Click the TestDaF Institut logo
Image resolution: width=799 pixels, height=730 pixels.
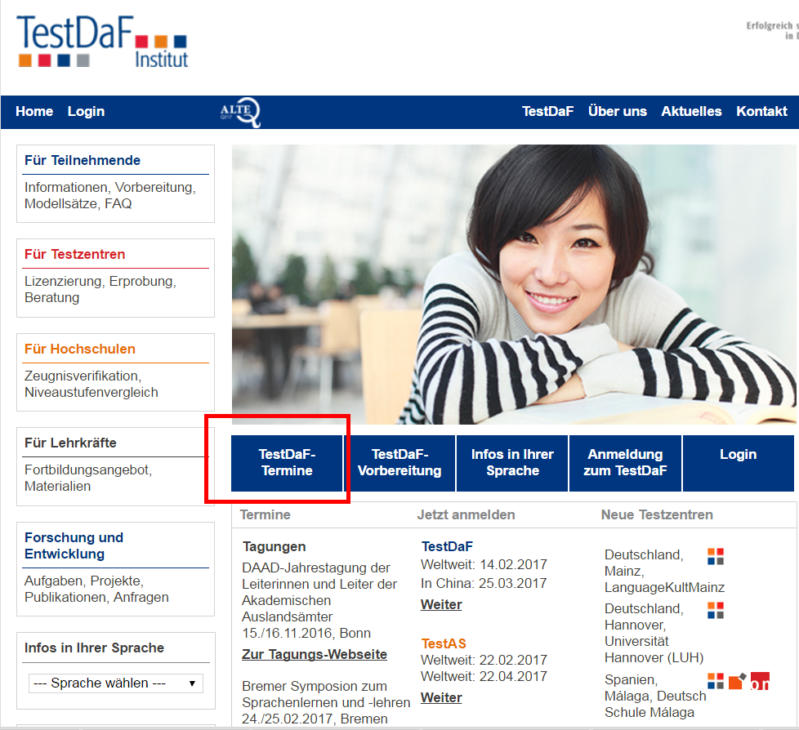pos(103,42)
